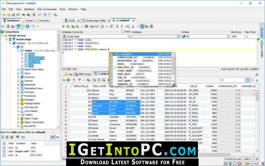Switch to the Oracle stage Tables tab
265x166 pixels.
point(96,20)
